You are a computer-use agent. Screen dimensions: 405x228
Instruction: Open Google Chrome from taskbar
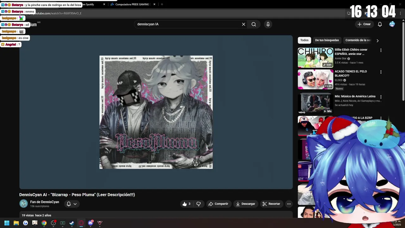click(44, 223)
